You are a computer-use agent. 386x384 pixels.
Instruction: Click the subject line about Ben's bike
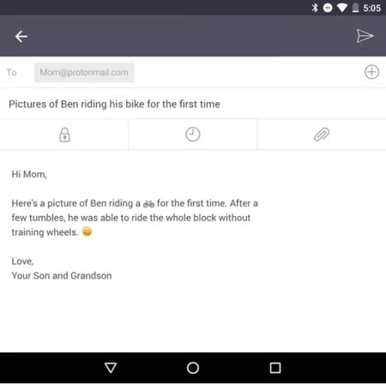click(114, 104)
